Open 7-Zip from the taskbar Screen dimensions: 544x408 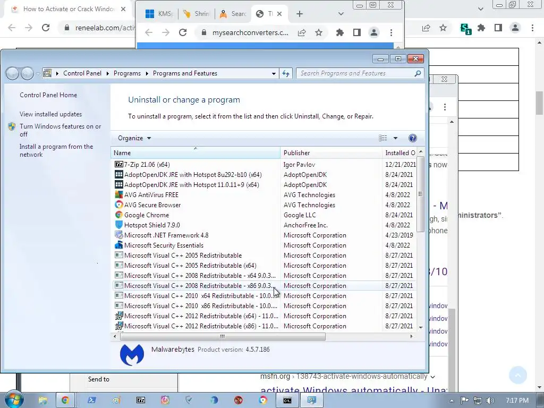pyautogui.click(x=140, y=401)
